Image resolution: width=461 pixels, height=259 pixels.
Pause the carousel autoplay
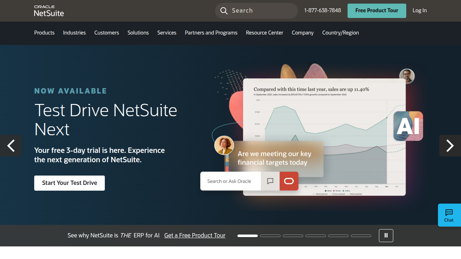386,236
